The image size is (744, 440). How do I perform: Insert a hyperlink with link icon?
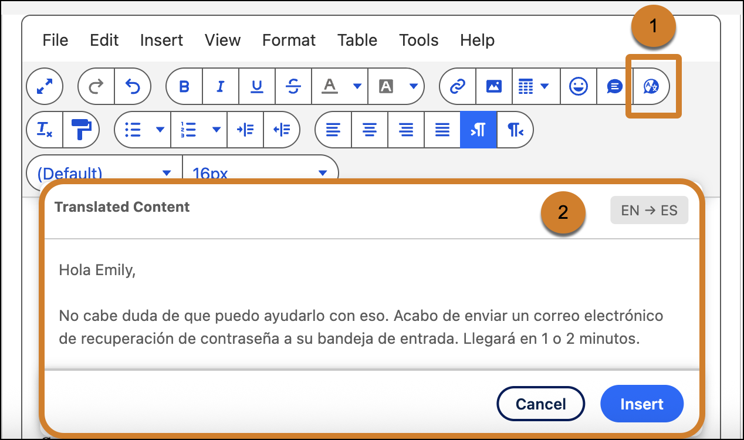(457, 87)
